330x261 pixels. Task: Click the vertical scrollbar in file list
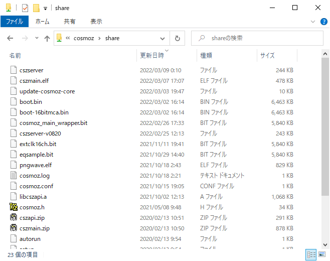[325, 151]
